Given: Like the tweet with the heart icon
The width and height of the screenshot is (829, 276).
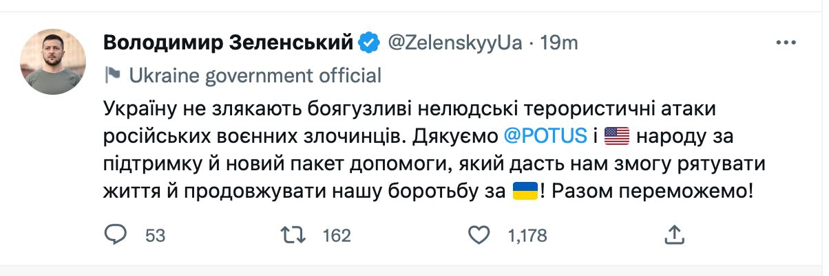Looking at the screenshot, I should (x=478, y=235).
